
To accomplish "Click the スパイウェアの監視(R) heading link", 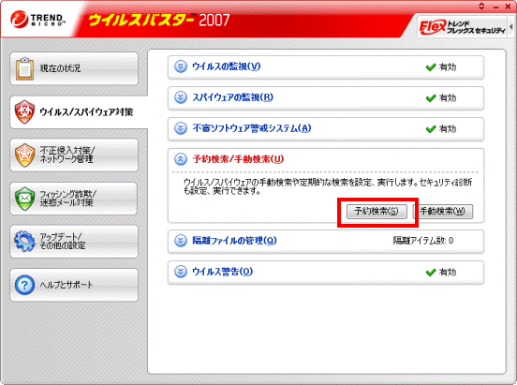I will [x=233, y=97].
